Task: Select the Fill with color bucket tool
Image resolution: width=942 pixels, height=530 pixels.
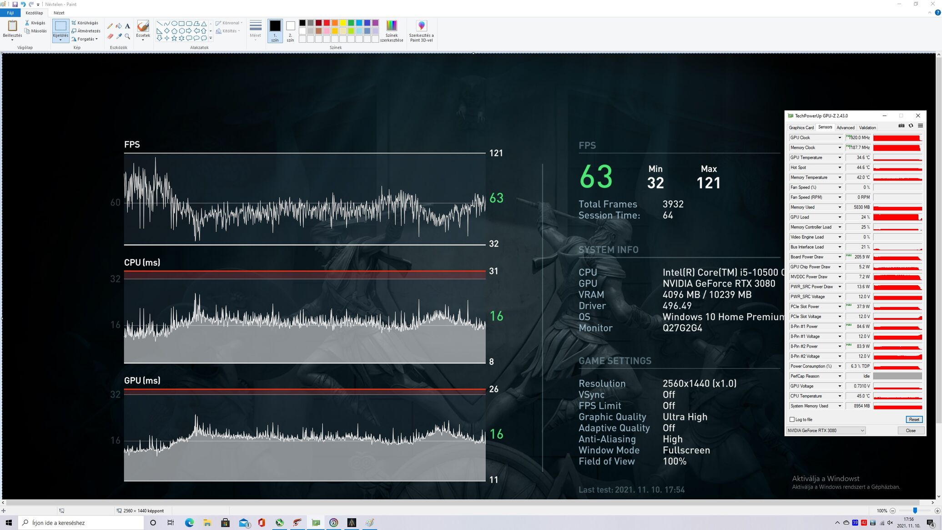Action: point(119,26)
